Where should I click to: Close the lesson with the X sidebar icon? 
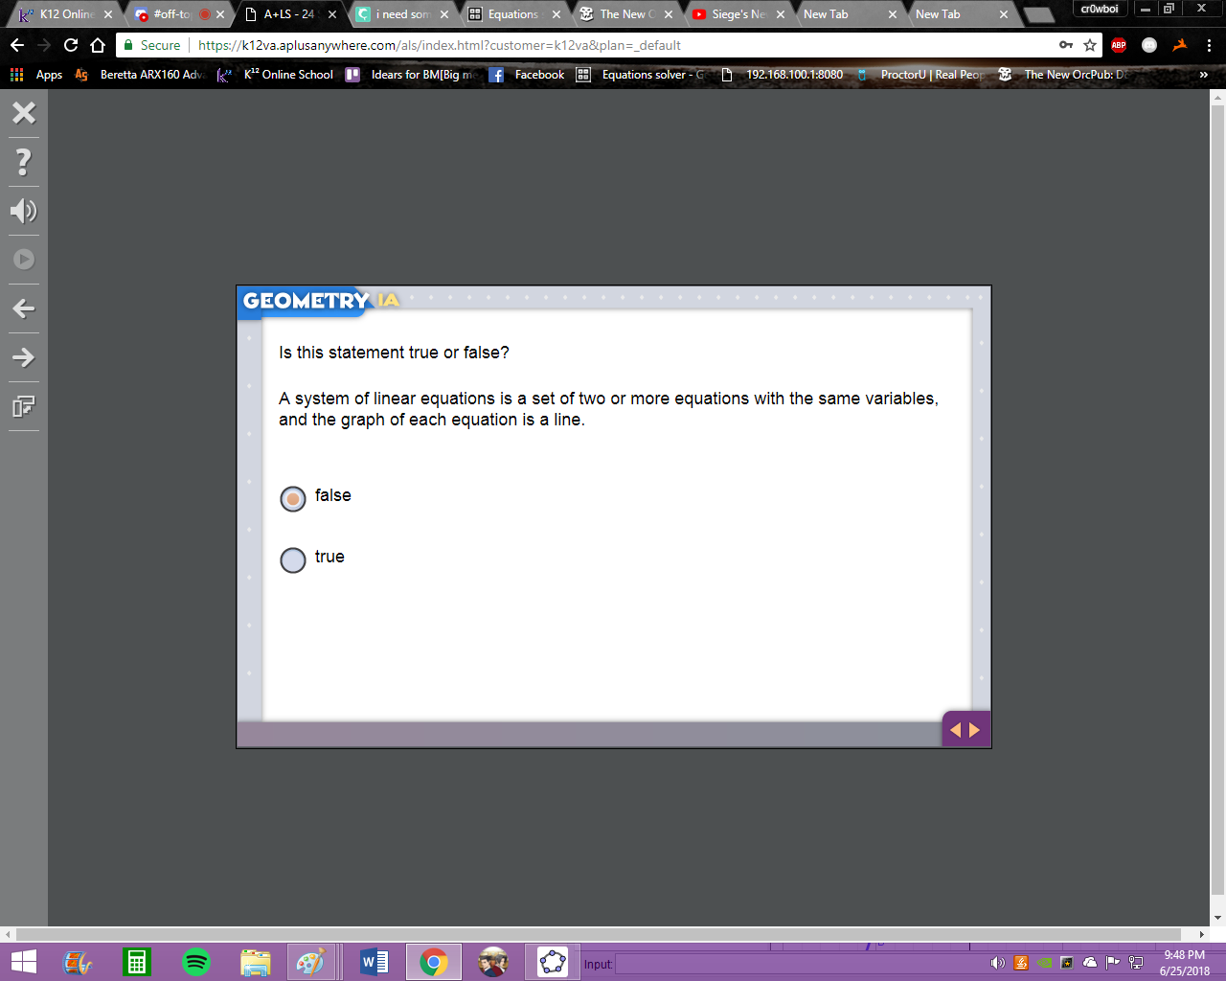click(24, 113)
